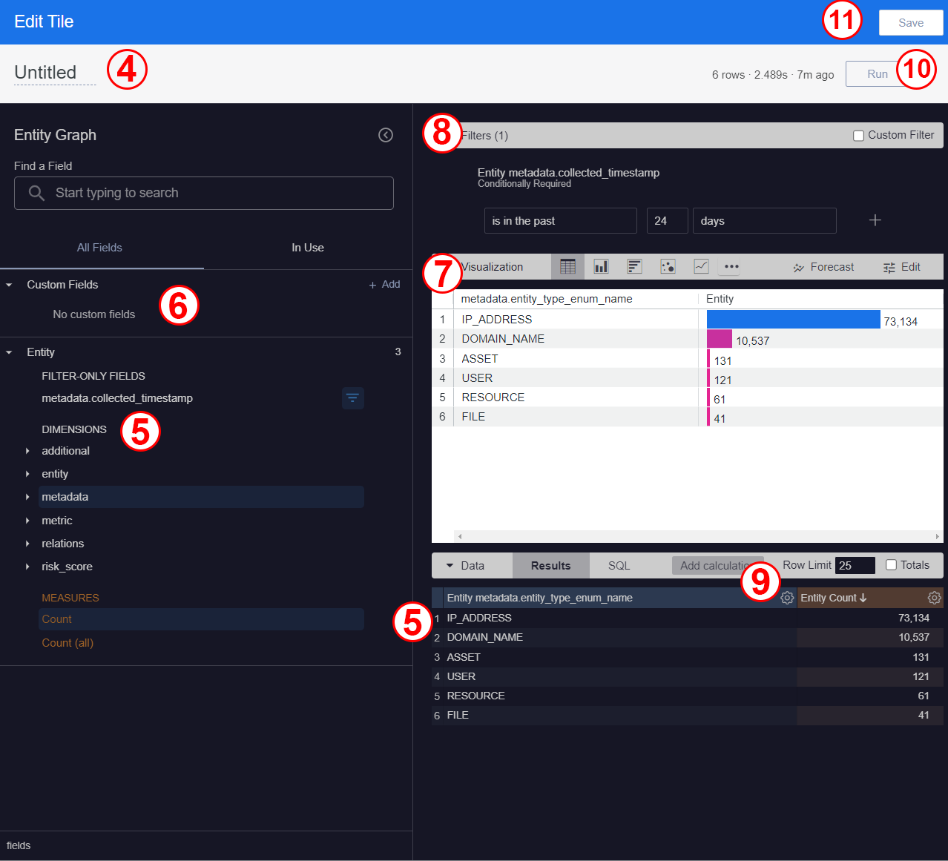Screen dimensions: 948x861
Task: Expand the metadata dimension group
Action: (x=26, y=497)
